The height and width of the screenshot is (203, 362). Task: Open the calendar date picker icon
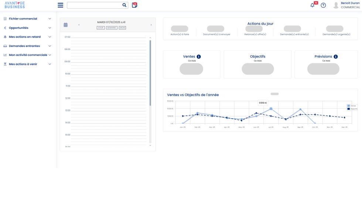coord(66,25)
